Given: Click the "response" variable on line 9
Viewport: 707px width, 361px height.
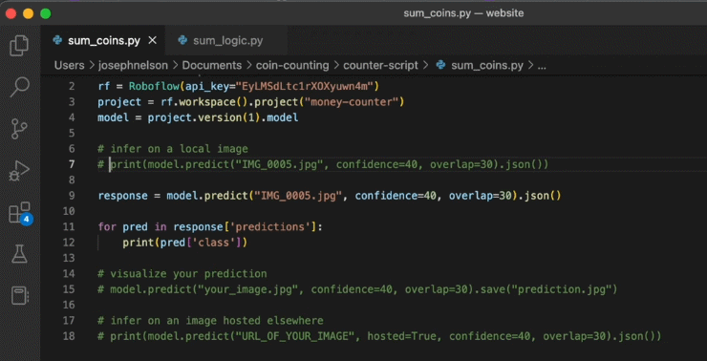Looking at the screenshot, I should (122, 196).
